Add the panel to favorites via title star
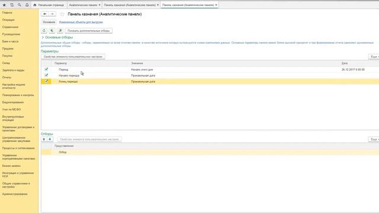Image resolution: width=379 pixels, height=213 pixels. tap(62, 14)
